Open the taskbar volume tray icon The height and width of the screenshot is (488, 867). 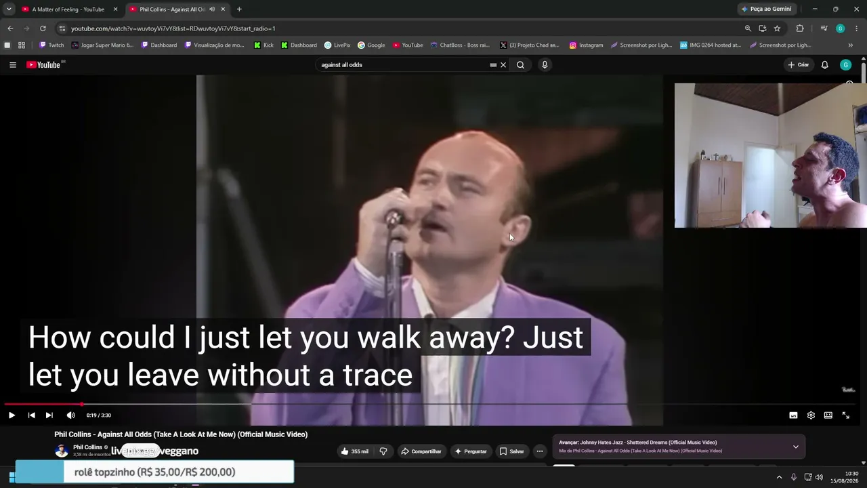click(x=819, y=477)
